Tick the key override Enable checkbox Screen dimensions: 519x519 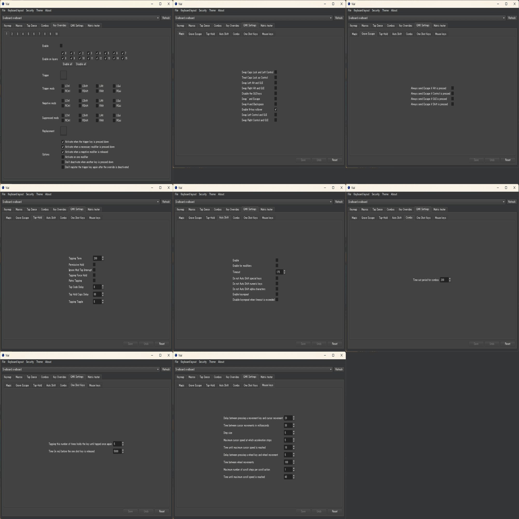point(61,46)
